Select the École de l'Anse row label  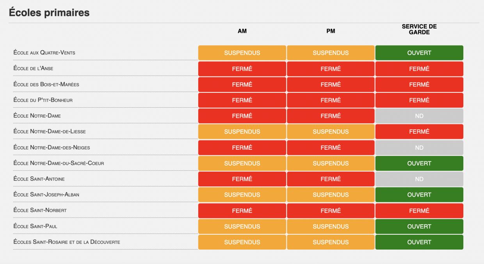33,69
